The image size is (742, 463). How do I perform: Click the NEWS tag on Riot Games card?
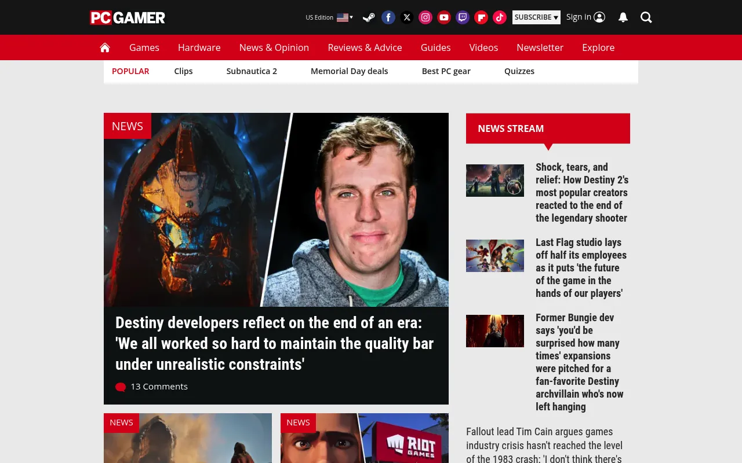click(x=298, y=422)
